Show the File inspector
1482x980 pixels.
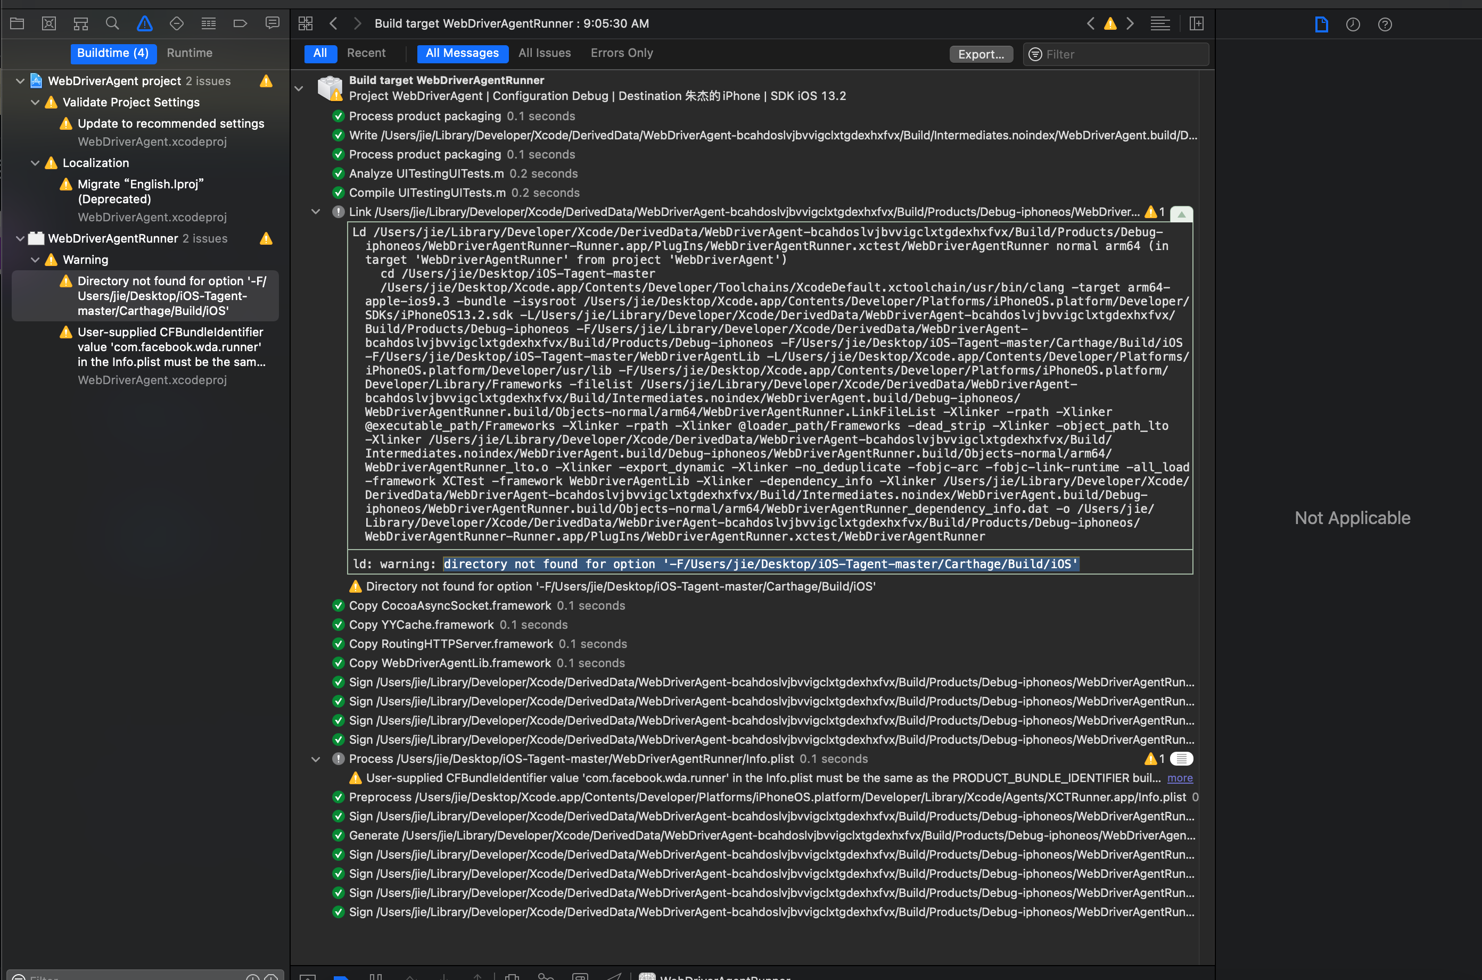1321,24
